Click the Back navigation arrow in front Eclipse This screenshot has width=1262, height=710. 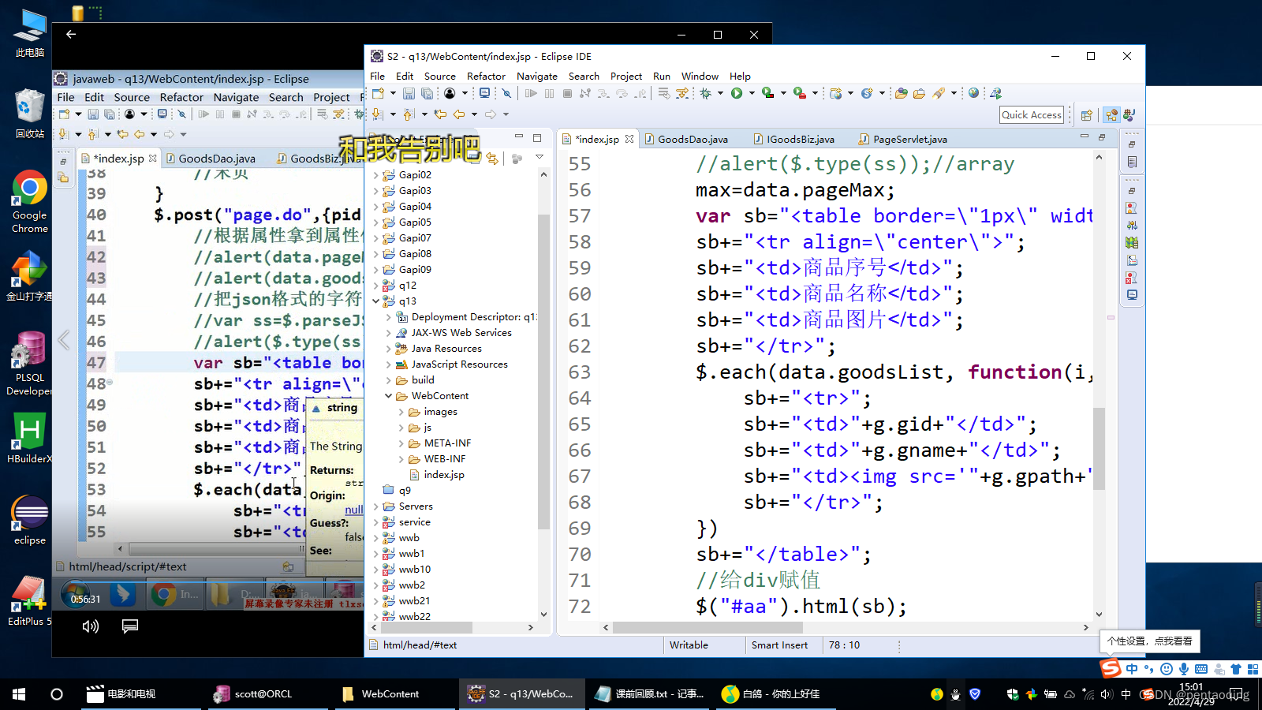click(458, 114)
